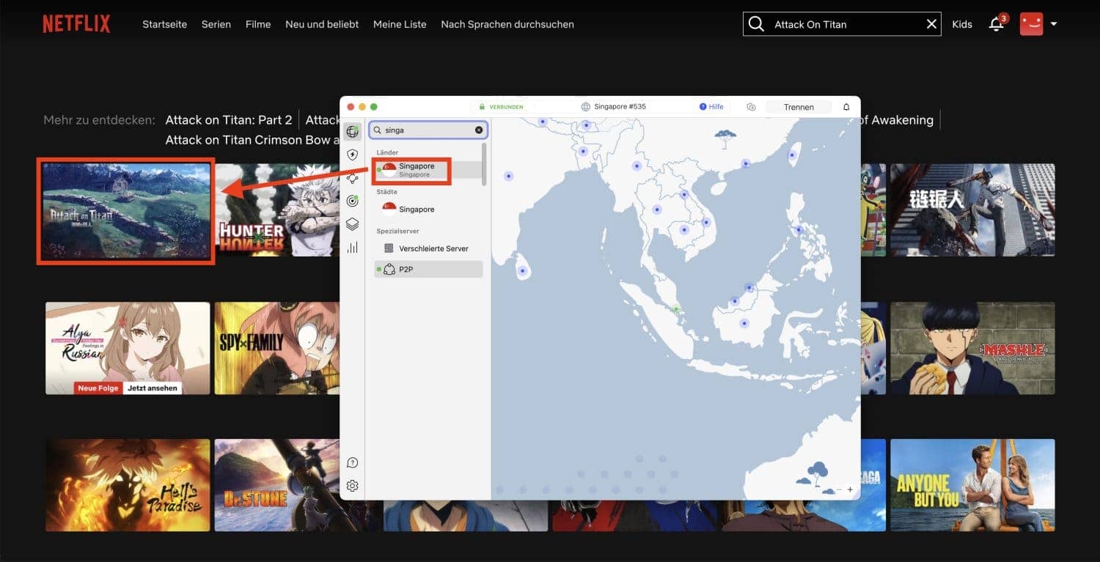Open the help chat bubble icon in NordVPN
Image resolution: width=1100 pixels, height=562 pixels.
coord(353,462)
